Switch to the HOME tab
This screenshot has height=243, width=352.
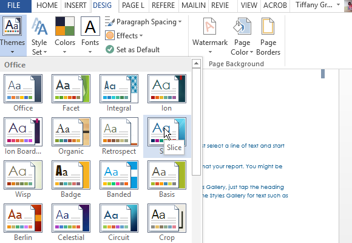click(47, 5)
